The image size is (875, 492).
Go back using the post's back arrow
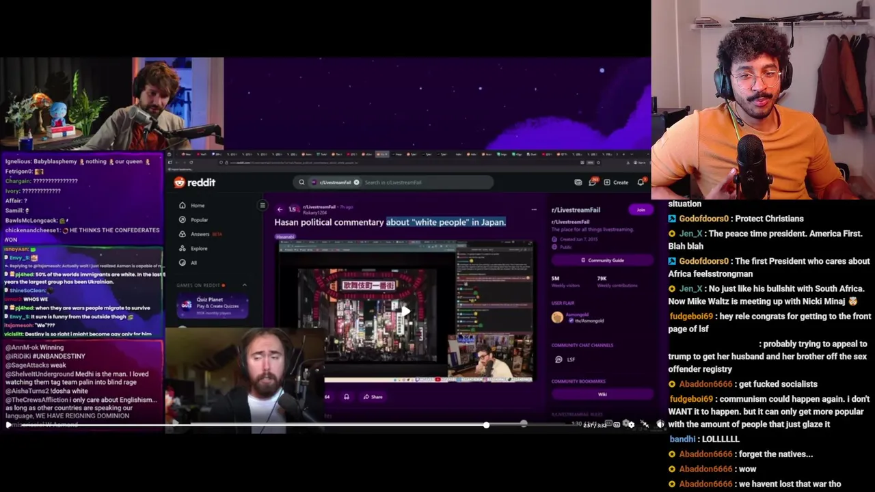pos(280,210)
